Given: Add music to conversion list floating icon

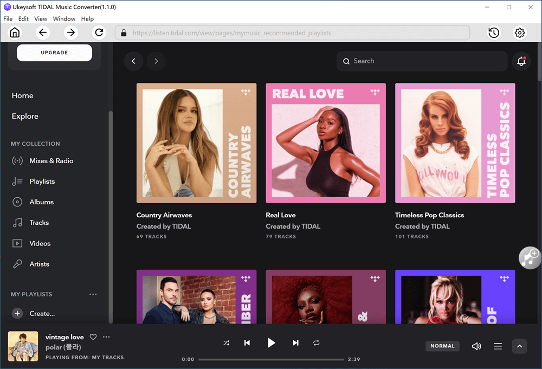Looking at the screenshot, I should coord(530,258).
